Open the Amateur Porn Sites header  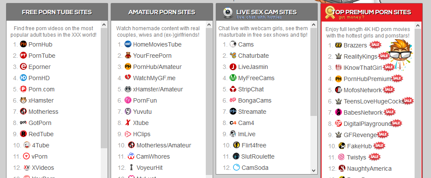pyautogui.click(x=162, y=12)
